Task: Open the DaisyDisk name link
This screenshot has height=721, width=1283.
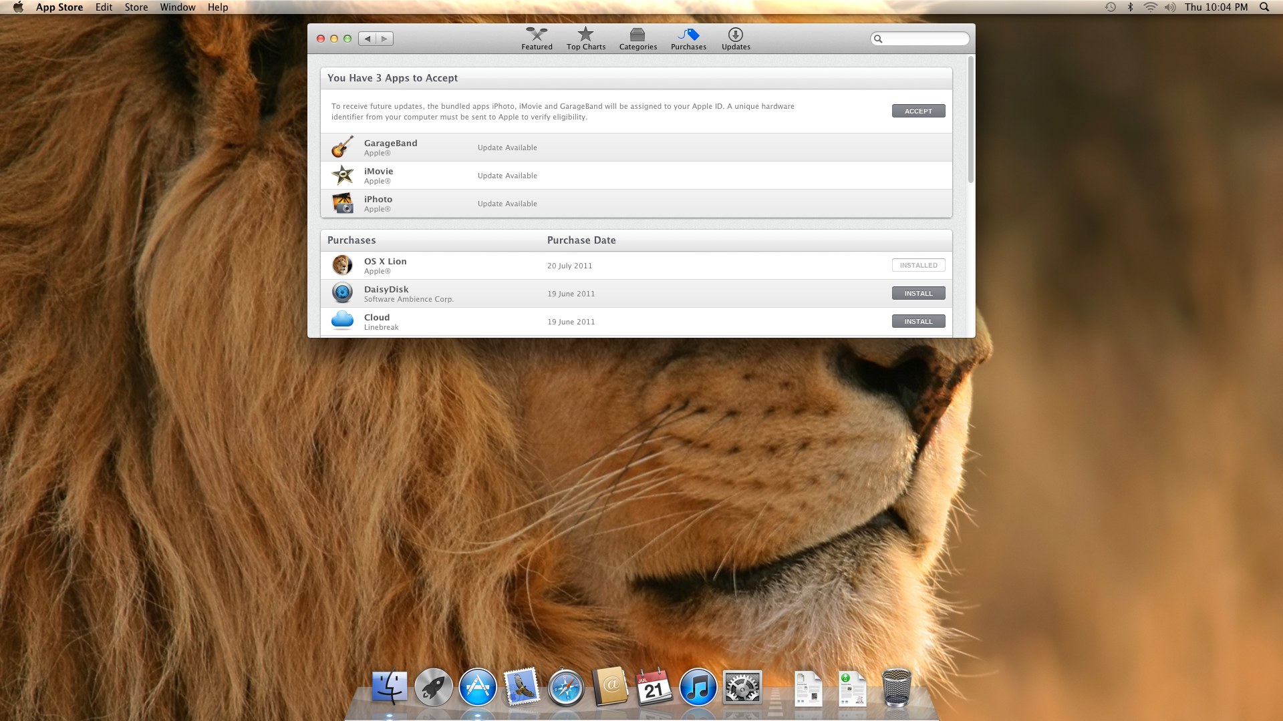Action: click(x=386, y=289)
